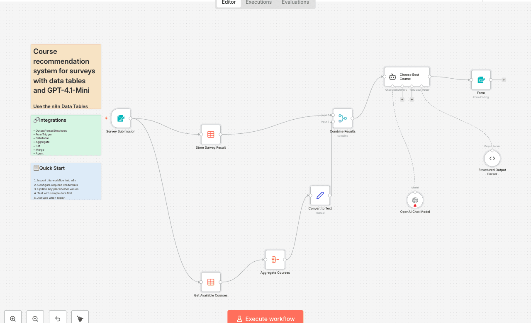Open the Combine Results merge node
Viewport: 531px width, 323px height.
point(343,118)
